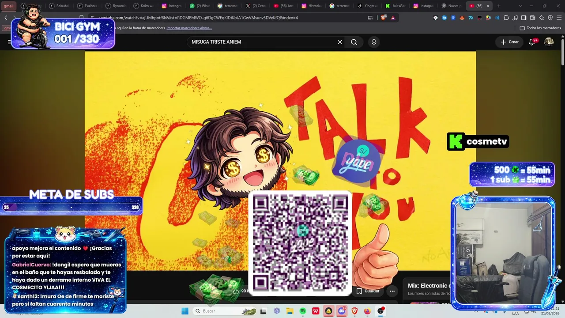The image size is (565, 318).
Task: Open the Brave Wallet icon
Action: pyautogui.click(x=532, y=18)
